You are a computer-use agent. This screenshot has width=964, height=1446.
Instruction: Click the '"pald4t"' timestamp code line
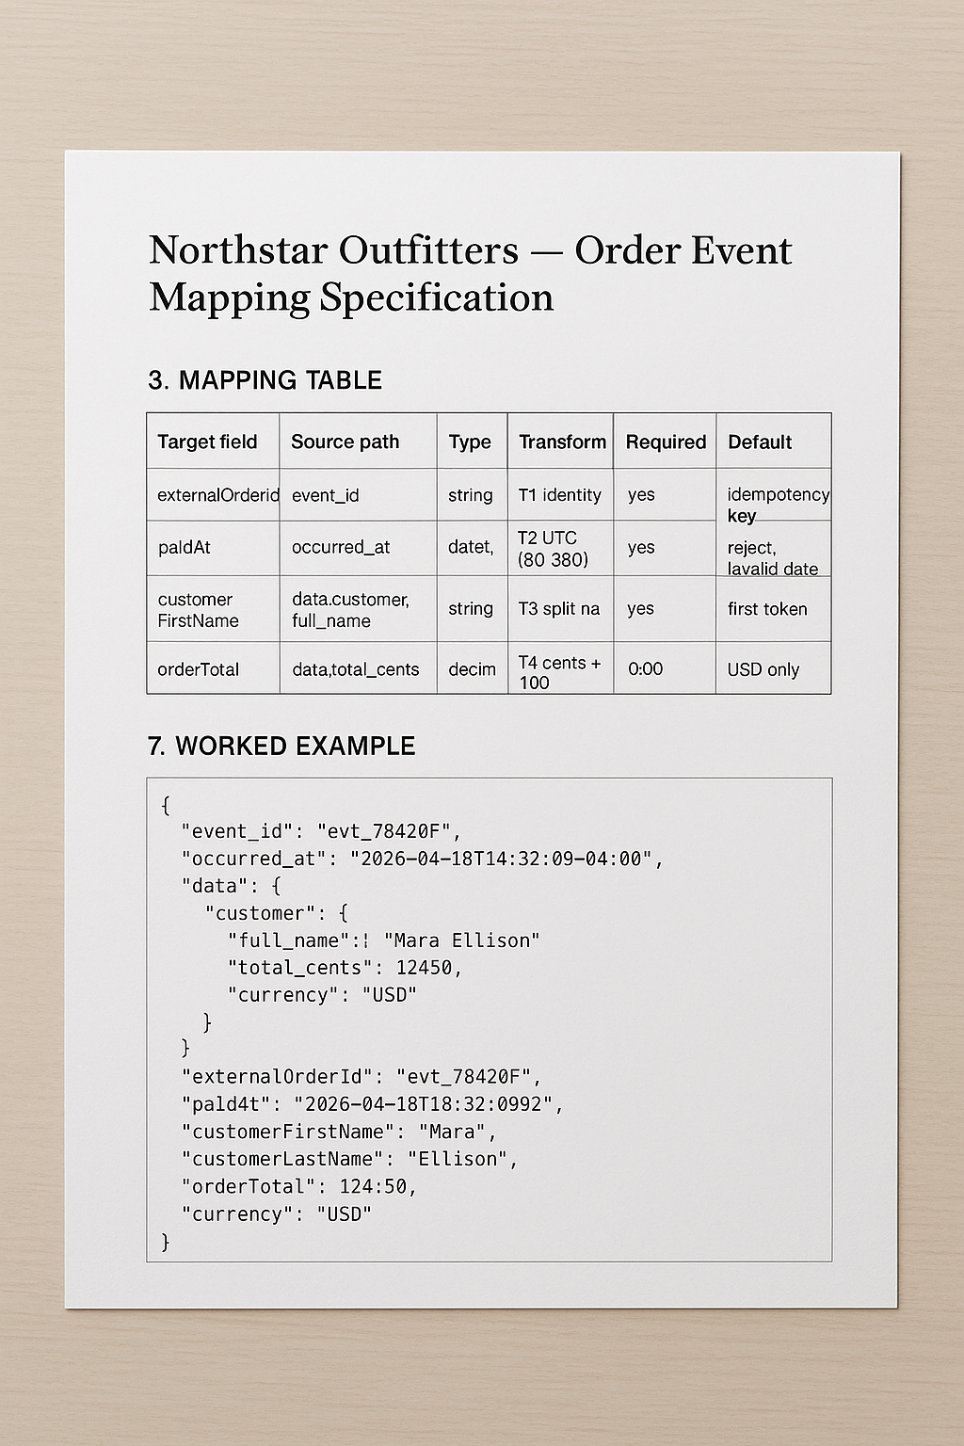[373, 1104]
